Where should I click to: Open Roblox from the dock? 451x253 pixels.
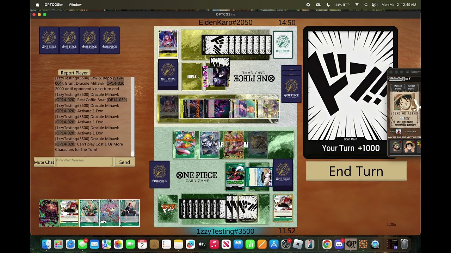[x=298, y=244]
